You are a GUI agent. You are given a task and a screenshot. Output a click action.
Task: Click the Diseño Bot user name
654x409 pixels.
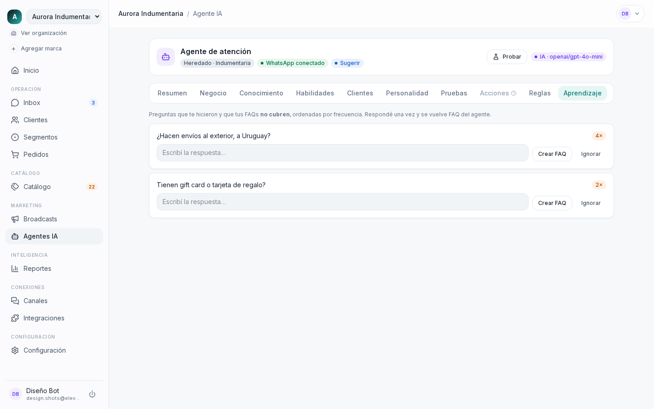coord(43,391)
